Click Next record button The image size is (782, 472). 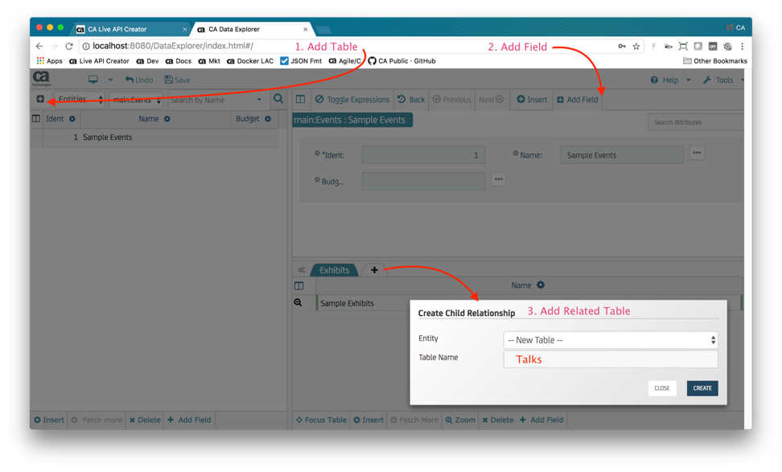[492, 100]
